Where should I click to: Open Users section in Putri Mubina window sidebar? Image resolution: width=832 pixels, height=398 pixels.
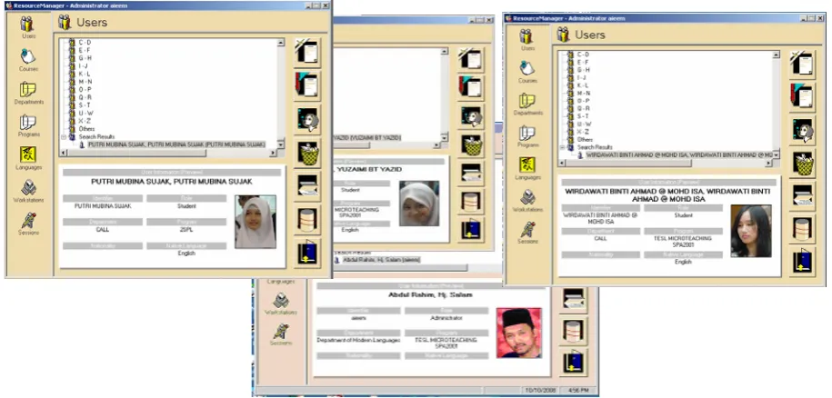[28, 27]
